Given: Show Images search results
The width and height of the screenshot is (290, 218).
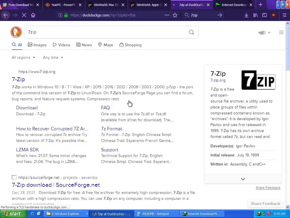Looking at the screenshot, I should pyautogui.click(x=37, y=45).
